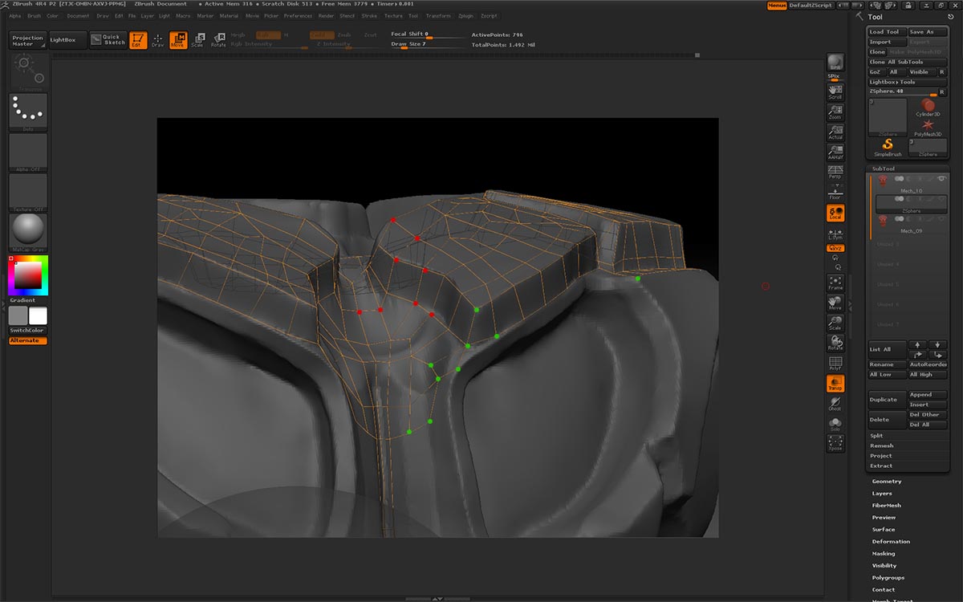This screenshot has width=963, height=602.
Task: Click the Move view icon in right shelf
Action: [835, 303]
